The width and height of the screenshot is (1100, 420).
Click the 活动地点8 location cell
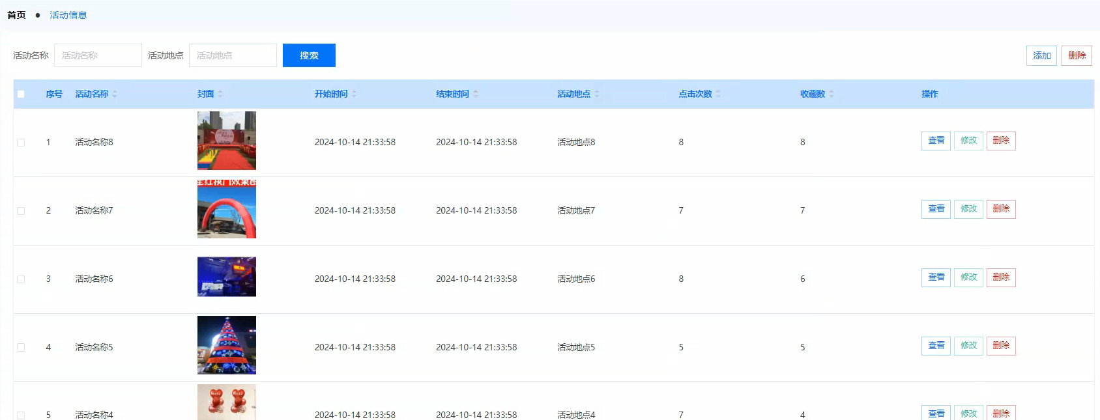576,142
